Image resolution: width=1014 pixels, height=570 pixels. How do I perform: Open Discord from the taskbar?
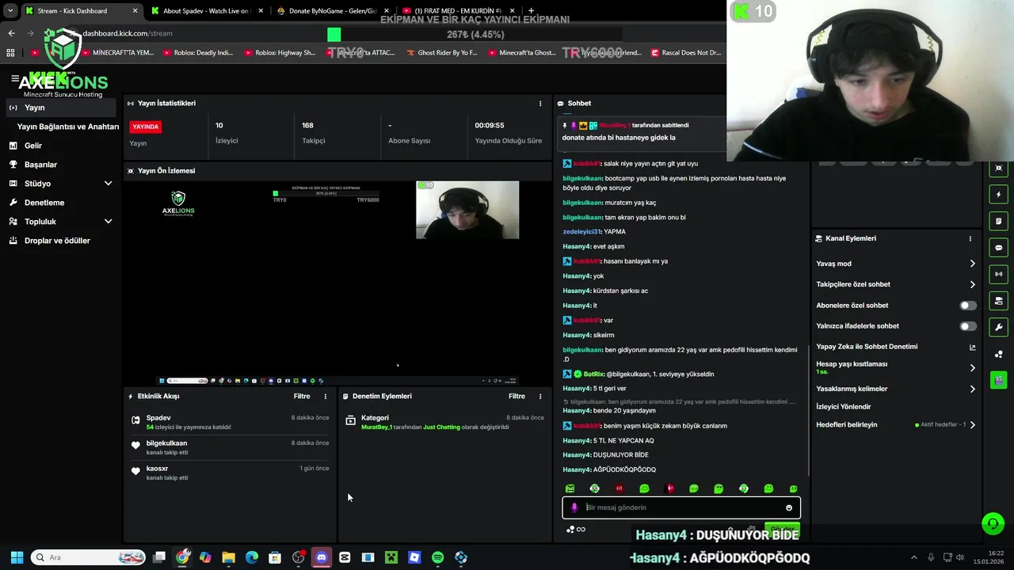(x=322, y=557)
